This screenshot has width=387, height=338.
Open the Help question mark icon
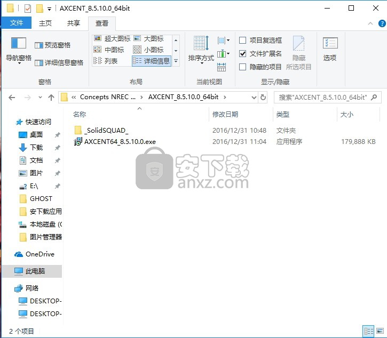(x=382, y=23)
